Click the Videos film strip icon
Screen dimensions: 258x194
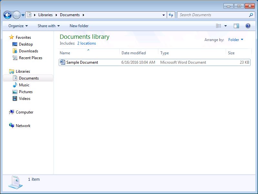(x=15, y=99)
